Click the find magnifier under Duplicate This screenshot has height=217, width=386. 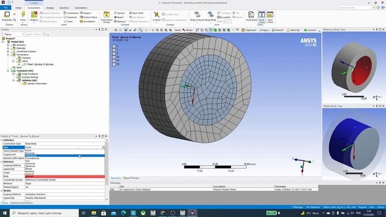14,20
